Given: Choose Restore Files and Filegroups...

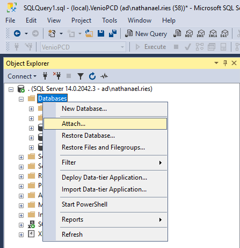Looking at the screenshot, I should pos(105,147).
